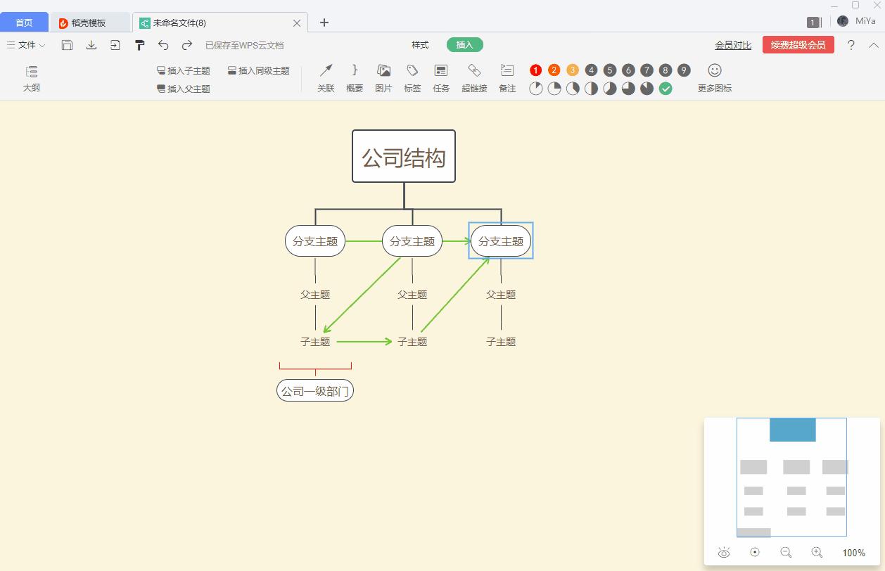Image resolution: width=885 pixels, height=571 pixels.
Task: Insert an image with the 图片 icon
Action: coord(383,77)
